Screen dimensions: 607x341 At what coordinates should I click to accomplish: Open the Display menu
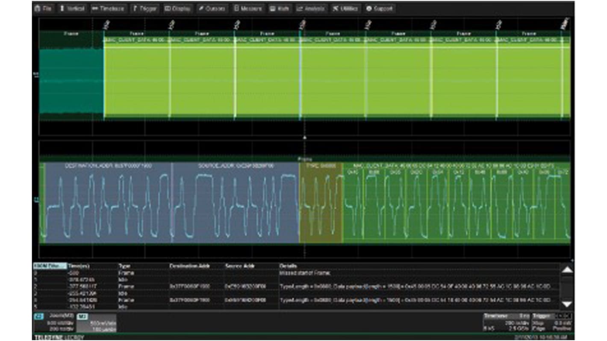177,8
